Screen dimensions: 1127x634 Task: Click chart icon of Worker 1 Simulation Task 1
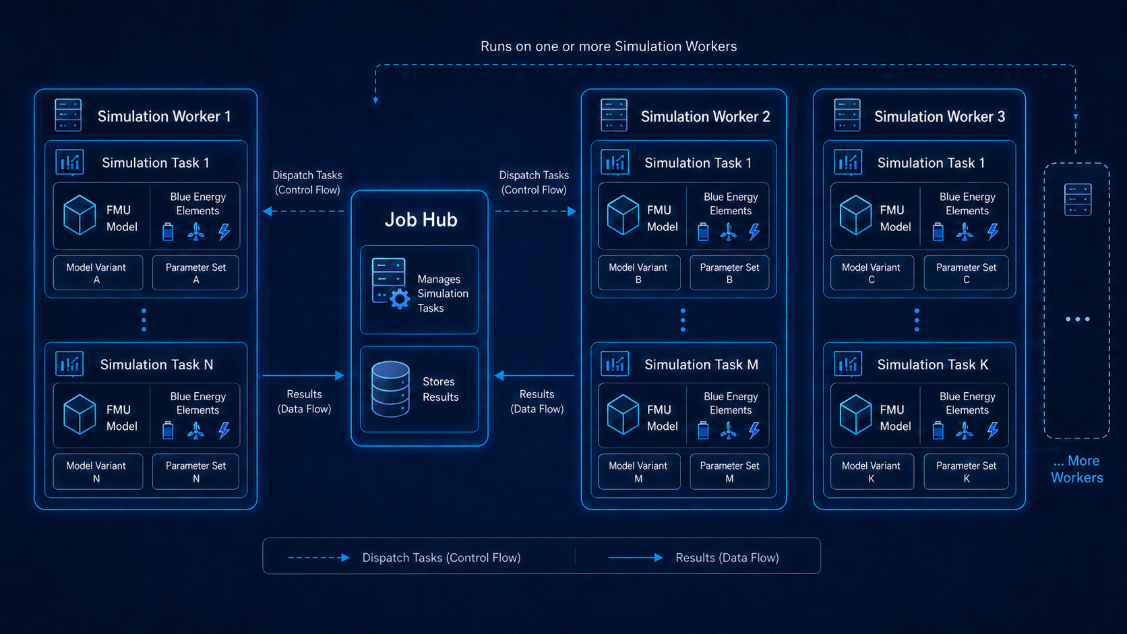[x=70, y=162]
